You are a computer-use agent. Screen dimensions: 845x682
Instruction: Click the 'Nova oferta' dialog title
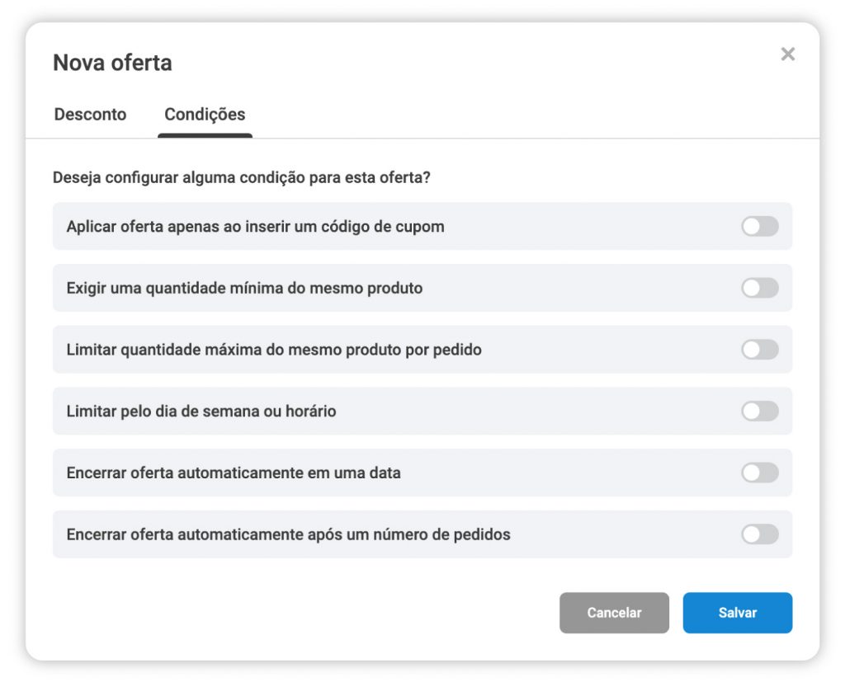tap(112, 63)
